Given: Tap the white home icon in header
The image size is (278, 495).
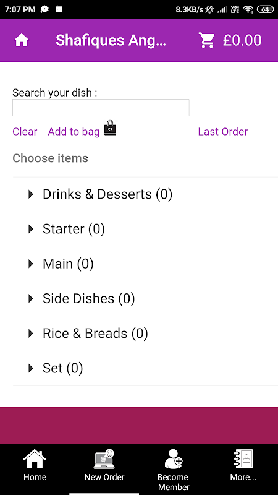Looking at the screenshot, I should (22, 40).
